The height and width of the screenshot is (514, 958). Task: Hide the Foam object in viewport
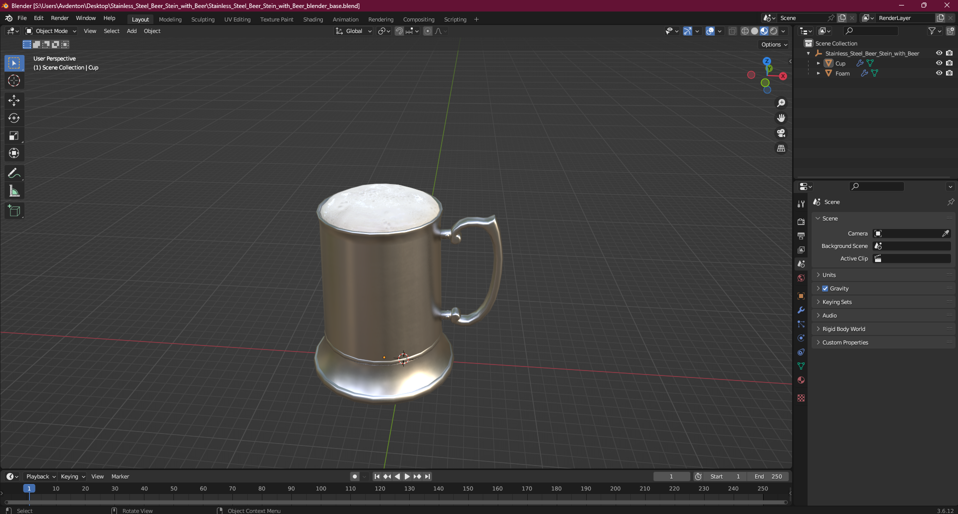coord(939,73)
